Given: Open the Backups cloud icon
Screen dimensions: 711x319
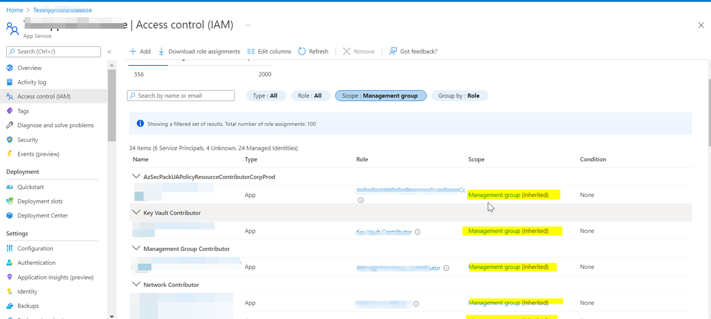Looking at the screenshot, I should pos(10,306).
